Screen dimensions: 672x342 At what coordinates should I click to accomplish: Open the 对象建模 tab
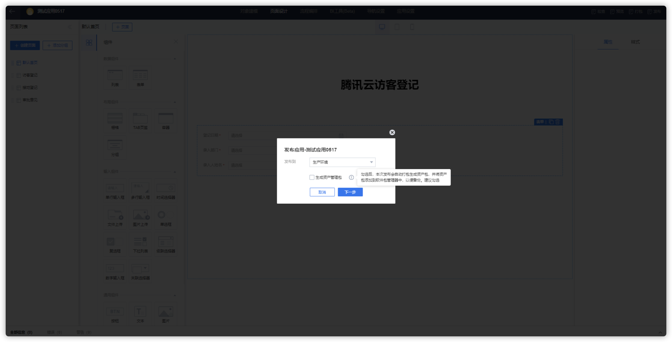click(x=249, y=11)
